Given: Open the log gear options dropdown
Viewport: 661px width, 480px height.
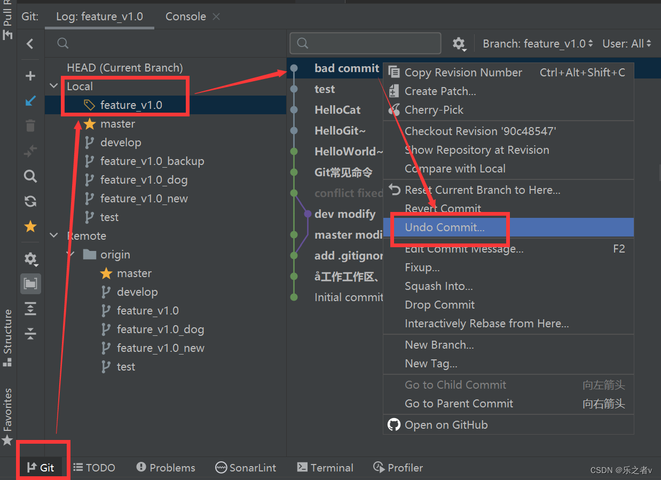Looking at the screenshot, I should 459,44.
